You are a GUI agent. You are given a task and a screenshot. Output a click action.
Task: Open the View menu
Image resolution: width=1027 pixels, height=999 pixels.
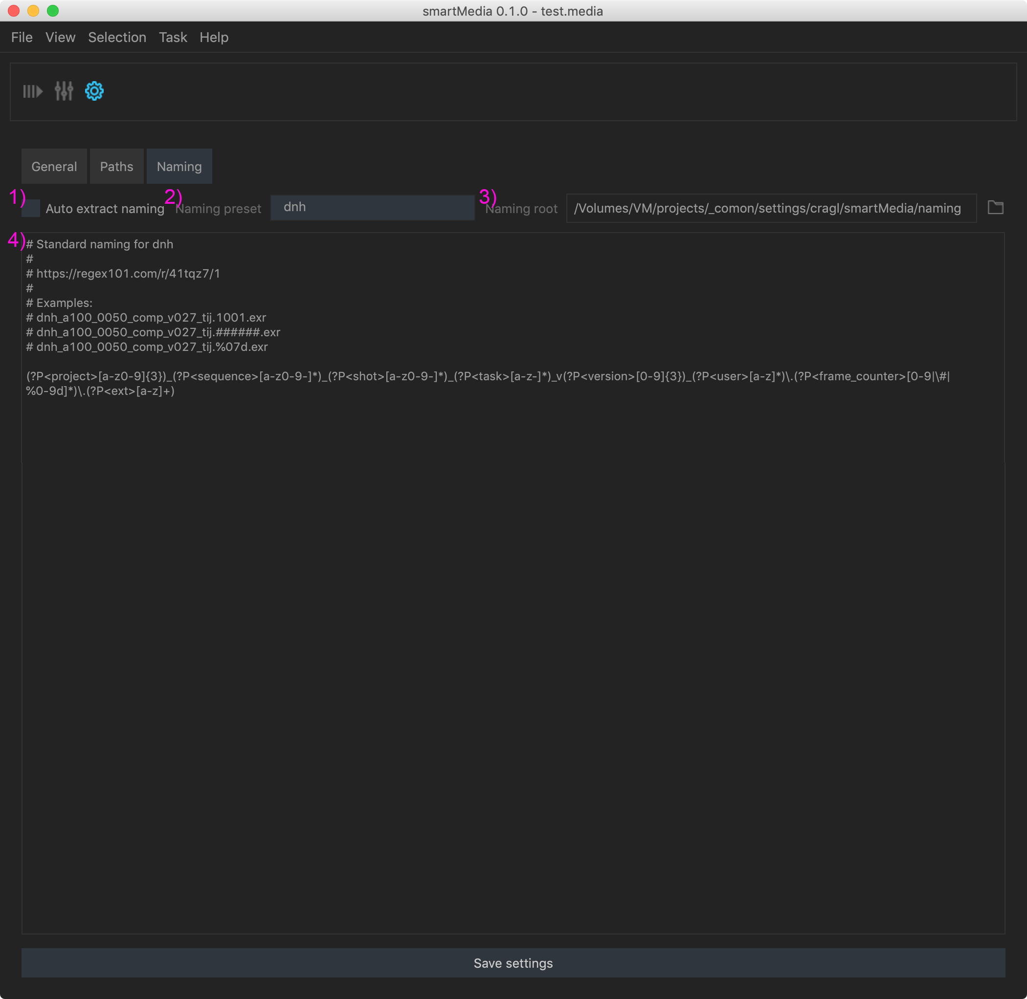tap(60, 37)
